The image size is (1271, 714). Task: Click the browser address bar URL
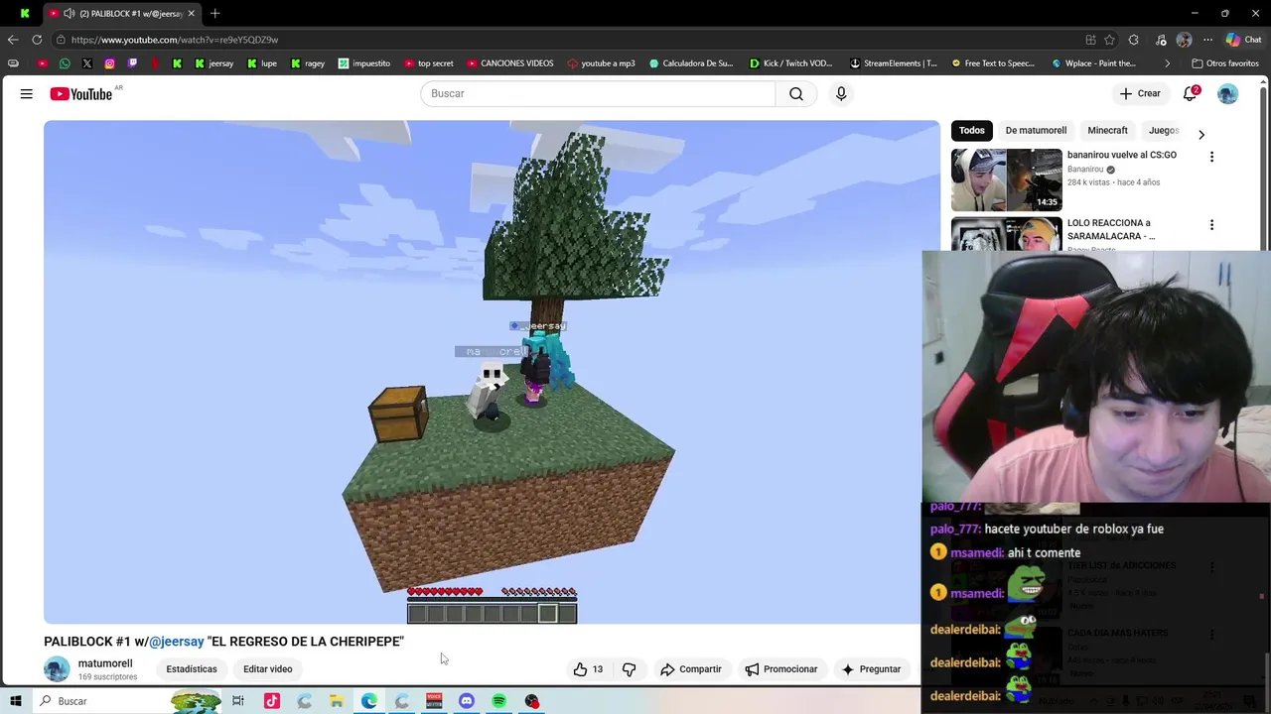click(175, 40)
